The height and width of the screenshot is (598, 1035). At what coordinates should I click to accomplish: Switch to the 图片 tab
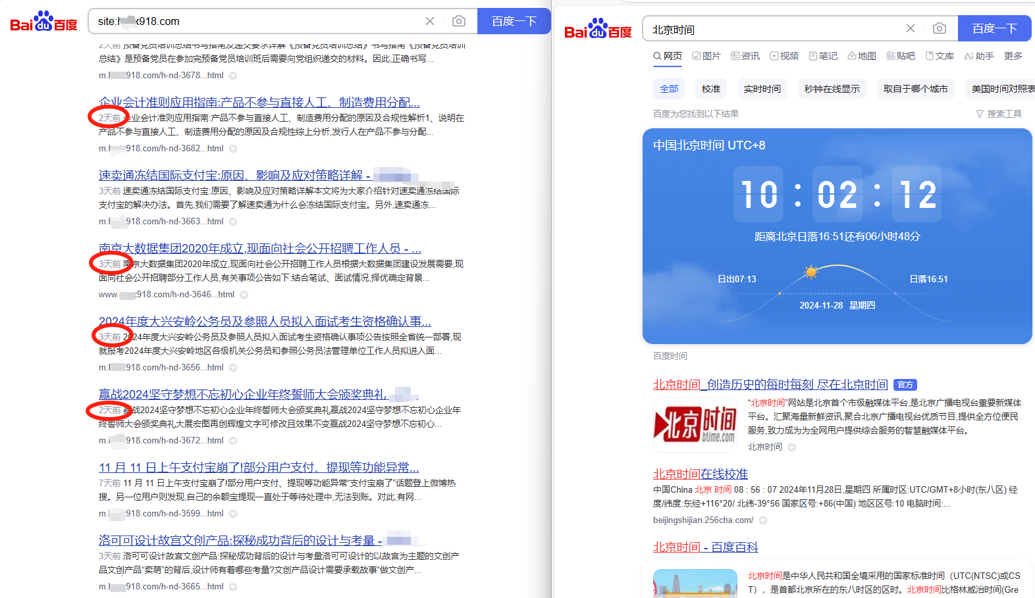point(706,56)
